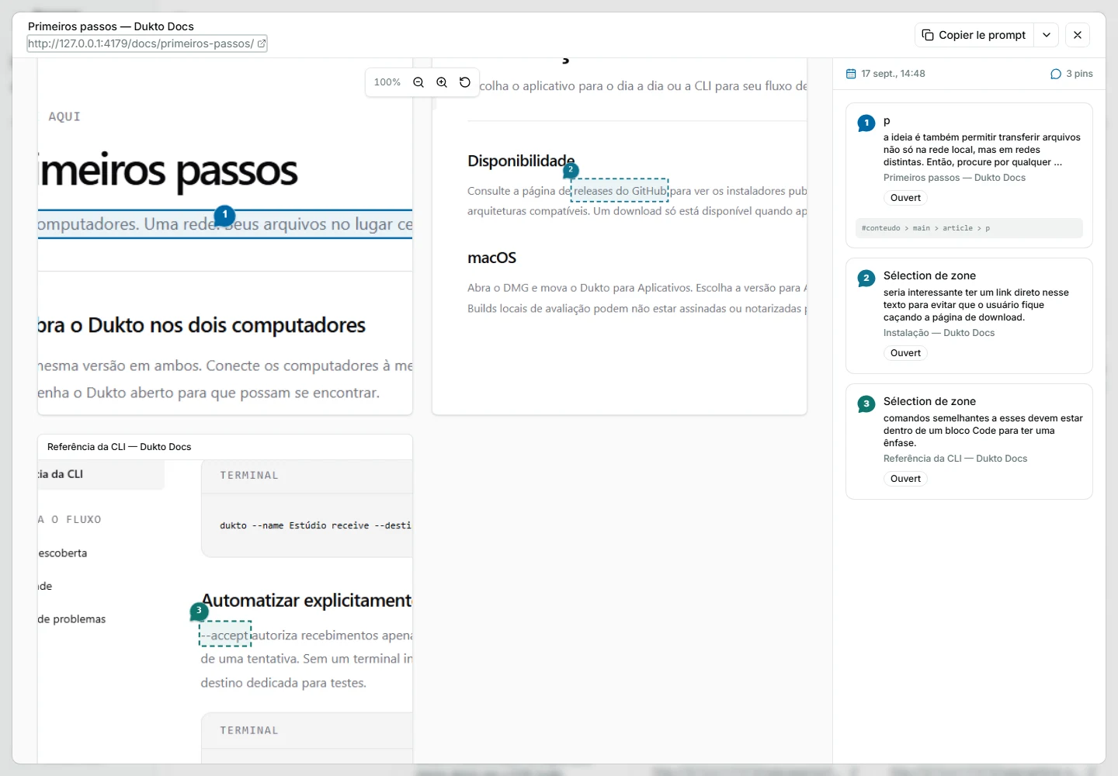Click the Instalação — Dukto Docs source label
Viewport: 1118px width, 776px height.
pos(939,333)
